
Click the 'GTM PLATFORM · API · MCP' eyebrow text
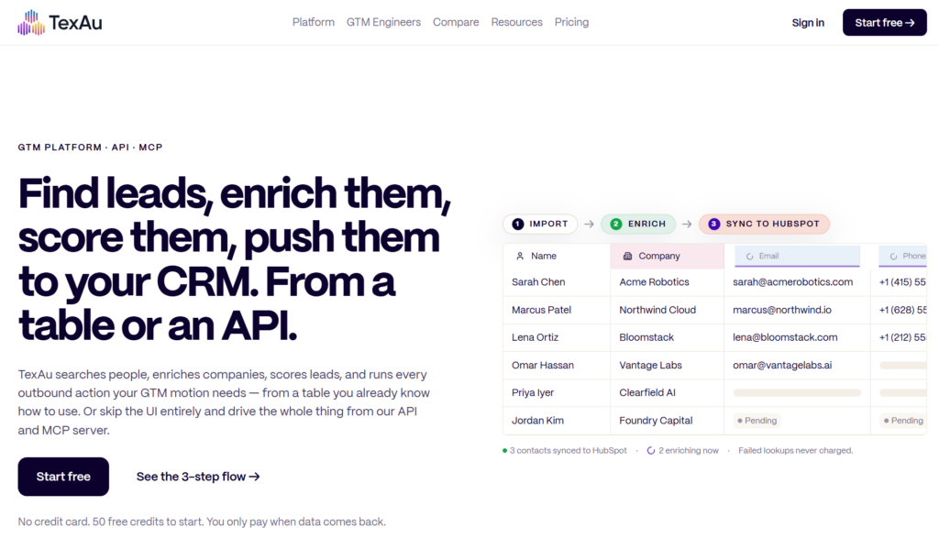point(91,148)
